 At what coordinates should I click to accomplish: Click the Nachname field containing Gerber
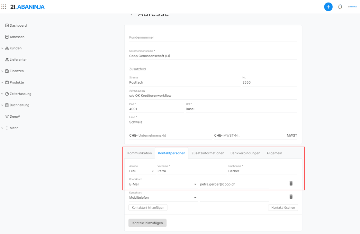(263, 171)
